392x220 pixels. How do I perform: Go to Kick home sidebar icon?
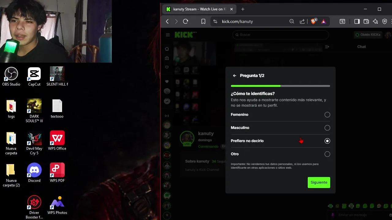pyautogui.click(x=167, y=49)
